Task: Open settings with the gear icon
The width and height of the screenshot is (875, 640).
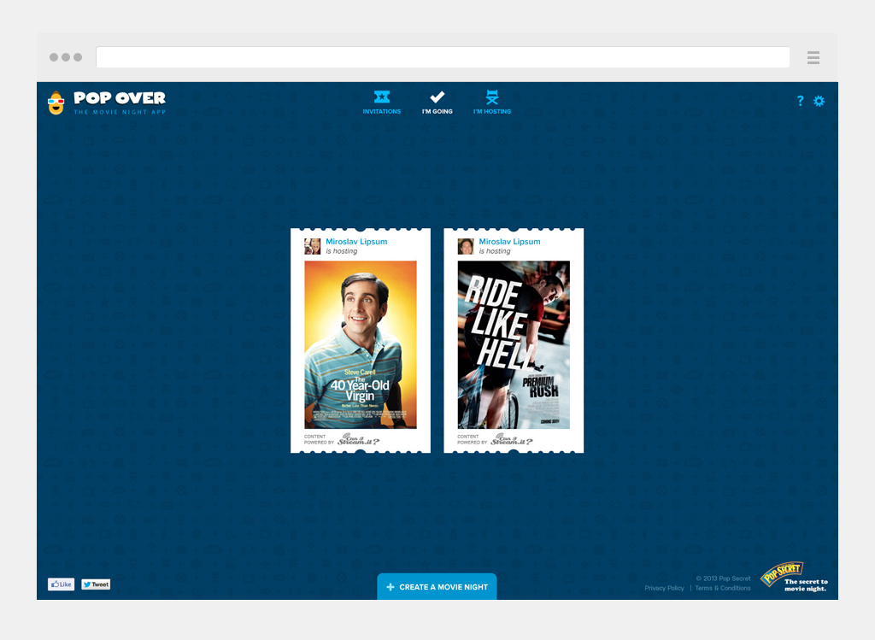Action: 819,101
